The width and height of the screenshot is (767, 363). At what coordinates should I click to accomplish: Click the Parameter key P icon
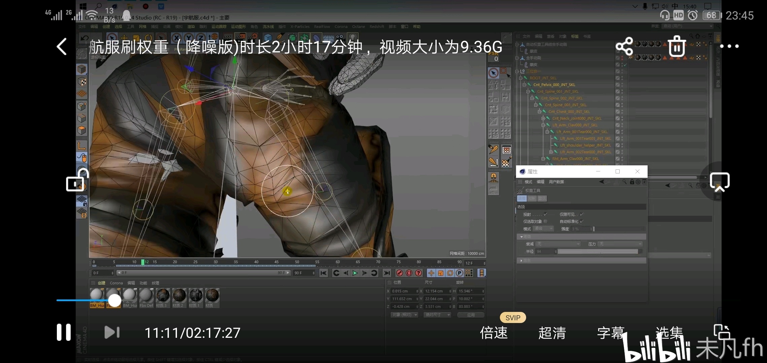click(x=460, y=273)
